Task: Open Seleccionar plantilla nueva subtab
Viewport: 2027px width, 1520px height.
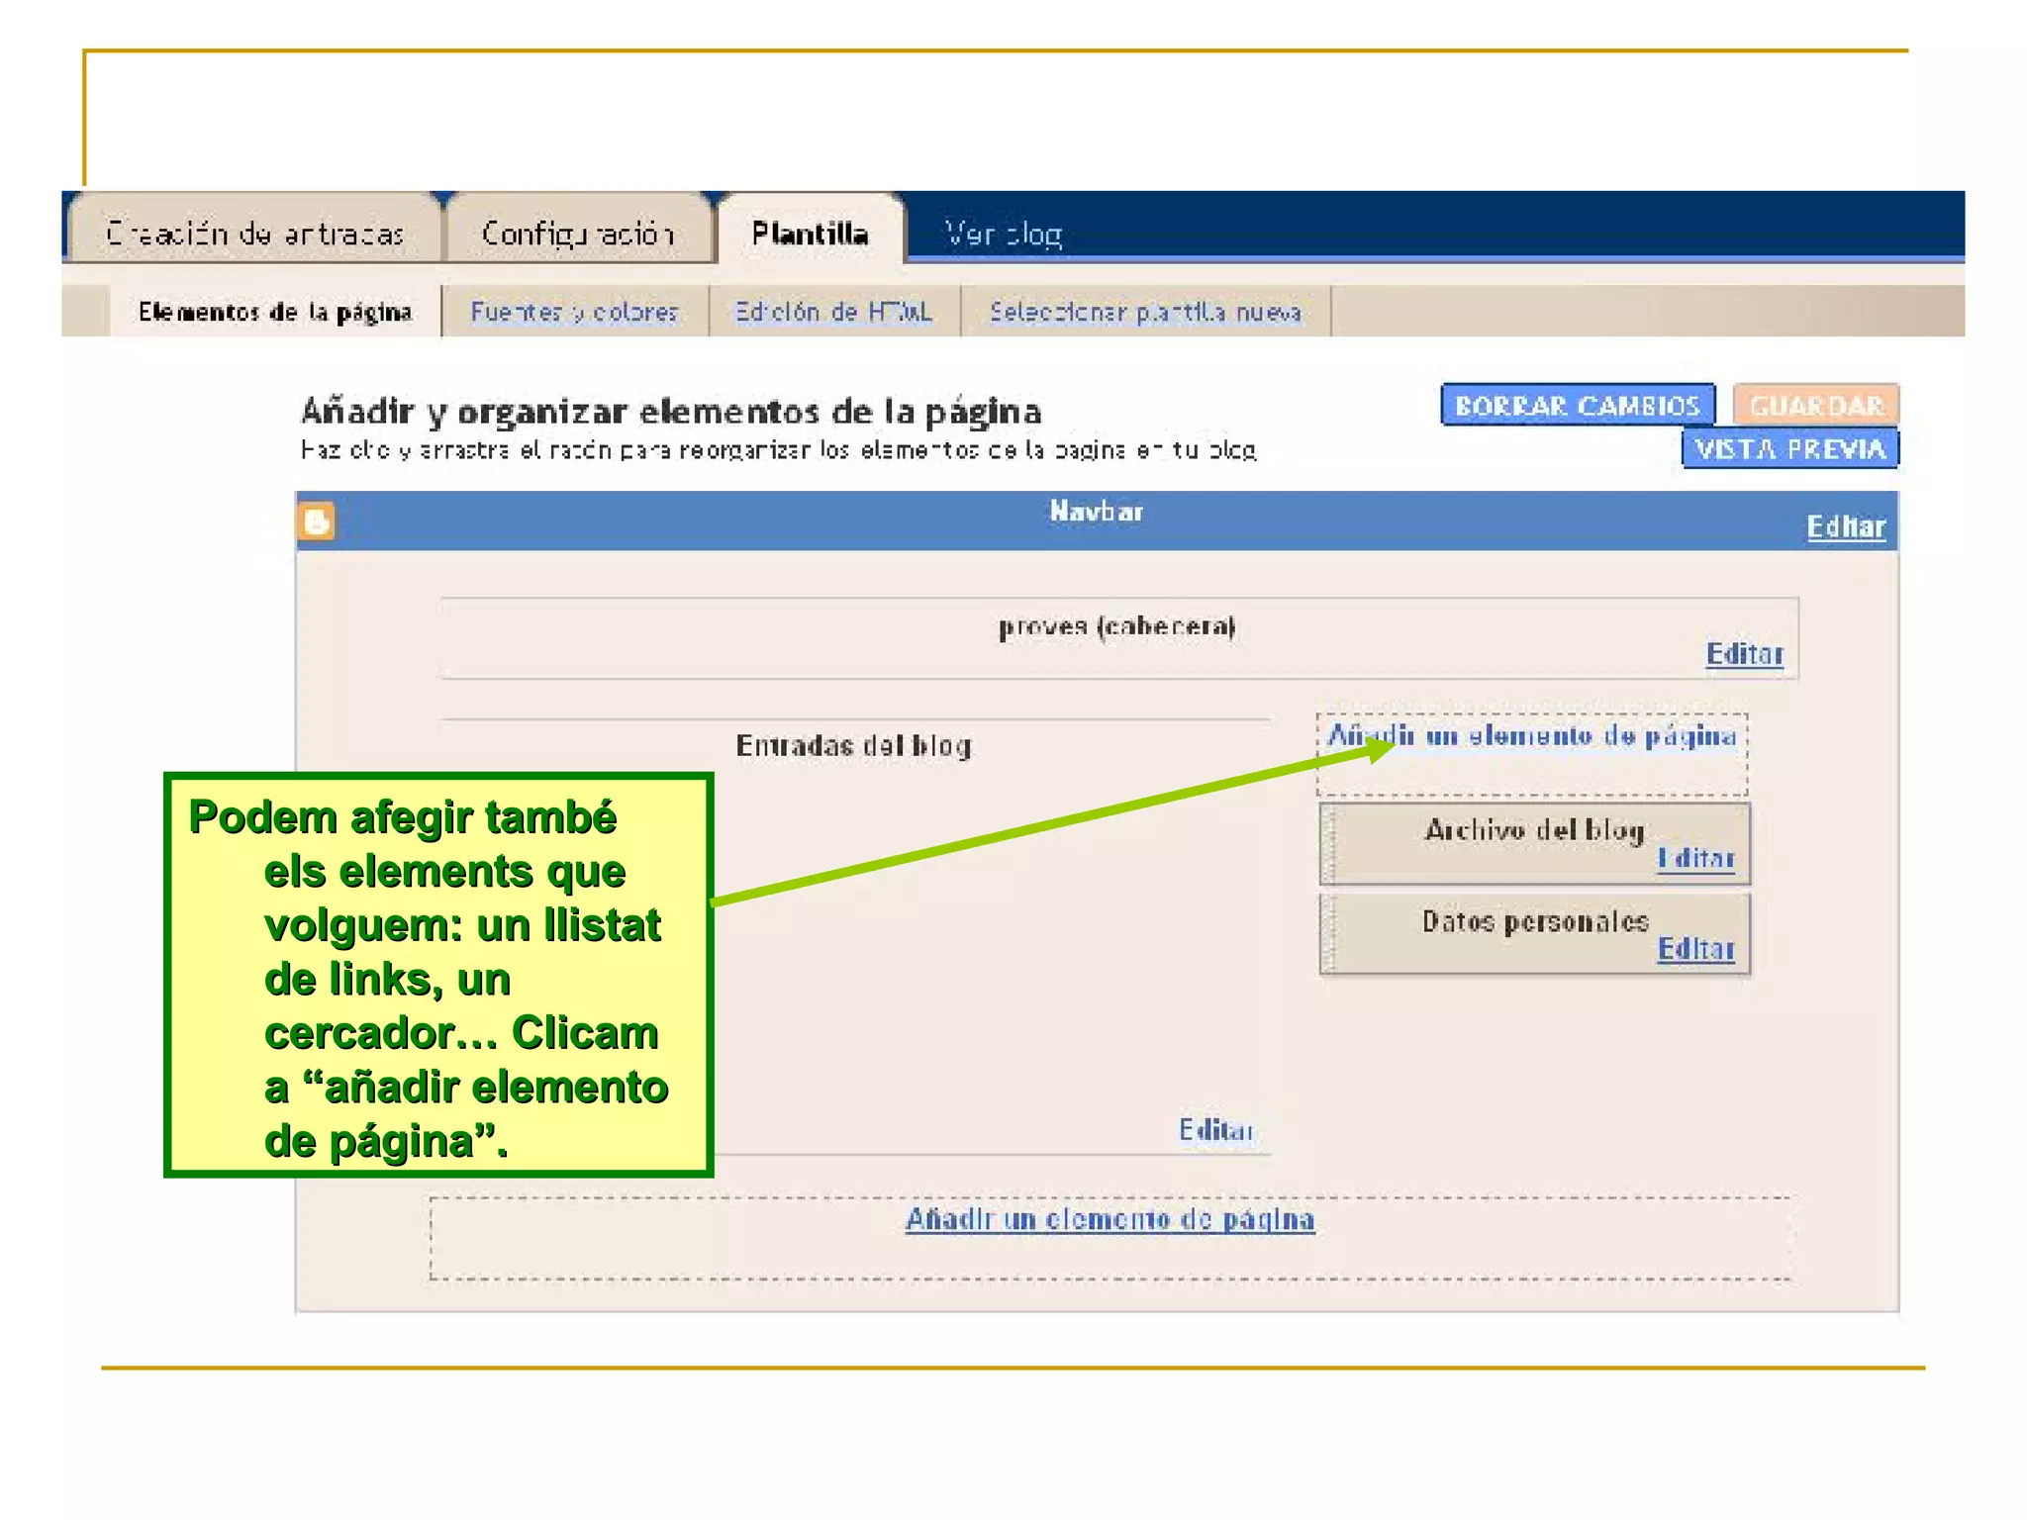Action: tap(1145, 312)
